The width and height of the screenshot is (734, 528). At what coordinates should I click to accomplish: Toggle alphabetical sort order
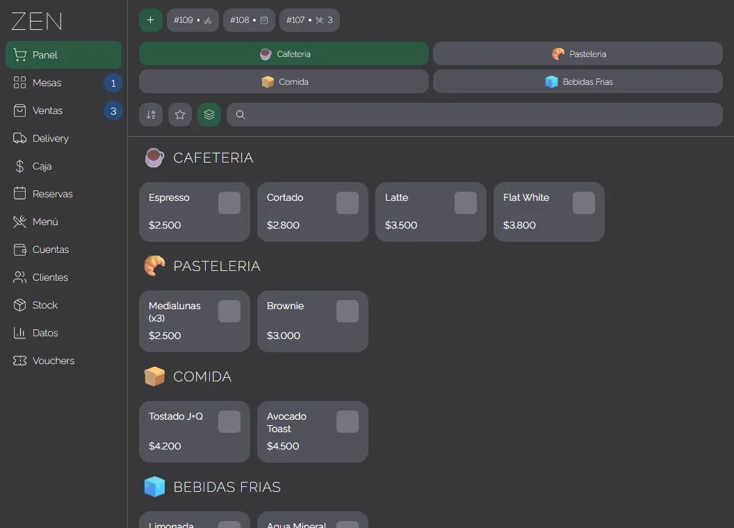[x=151, y=115]
